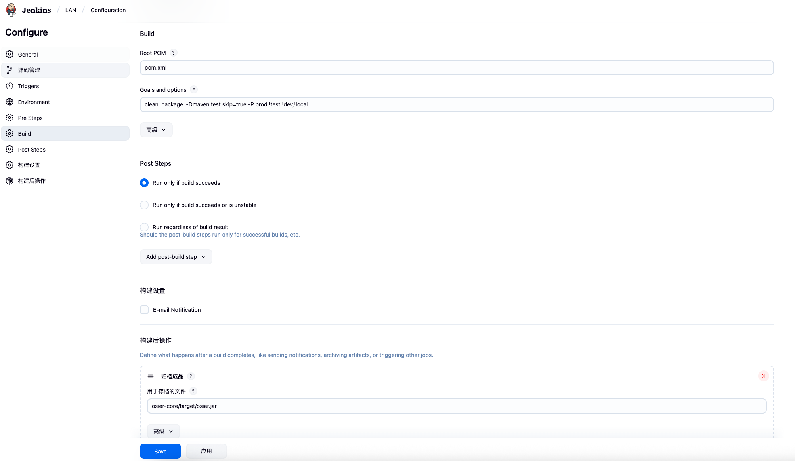Select Run regardless of build result

tap(144, 227)
